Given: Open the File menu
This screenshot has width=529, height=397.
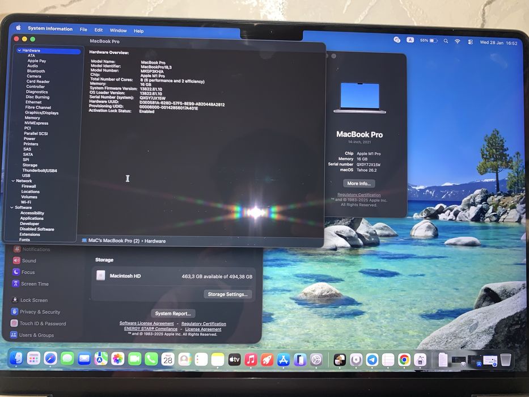Looking at the screenshot, I should pyautogui.click(x=83, y=29).
